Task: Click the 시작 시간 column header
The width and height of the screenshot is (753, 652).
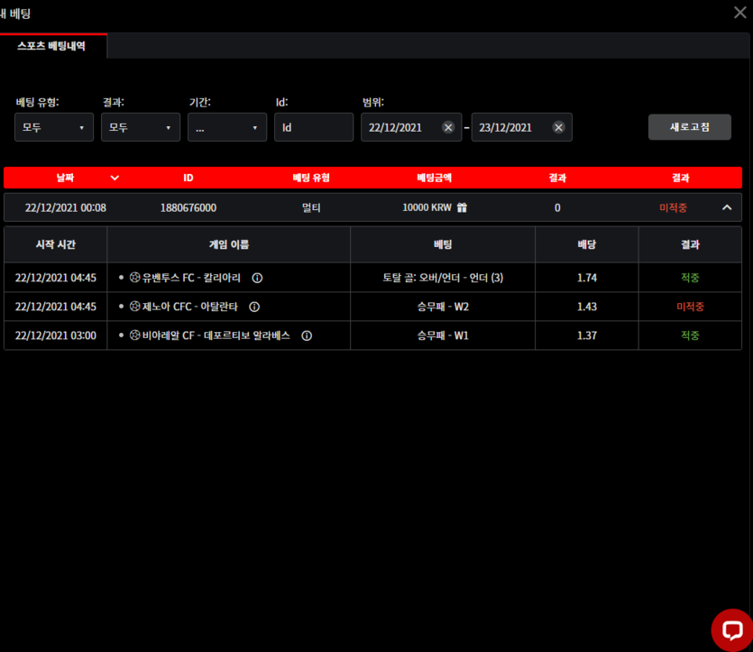Action: point(56,244)
